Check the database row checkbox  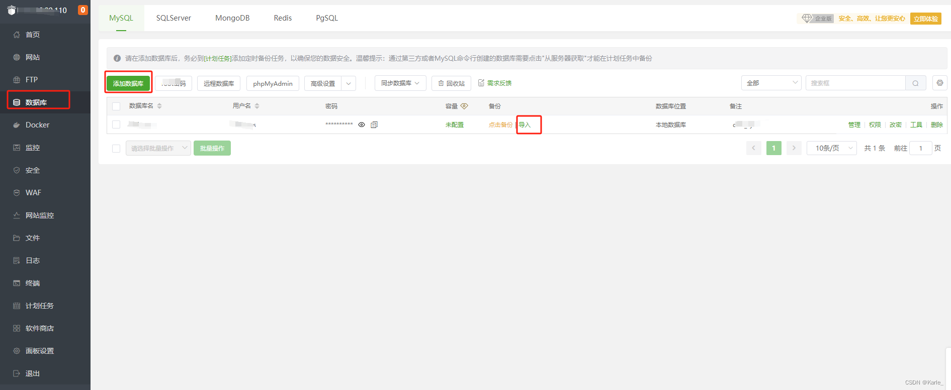[116, 124]
